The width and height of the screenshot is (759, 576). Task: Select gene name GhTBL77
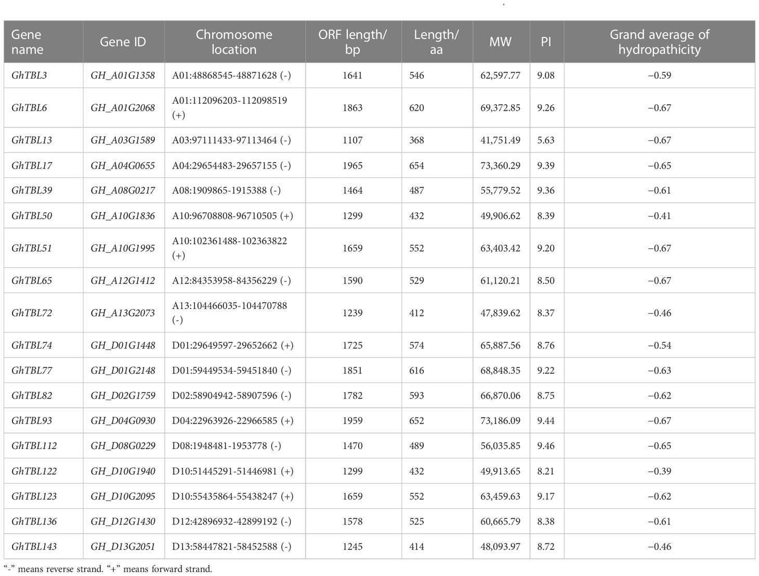click(x=32, y=370)
